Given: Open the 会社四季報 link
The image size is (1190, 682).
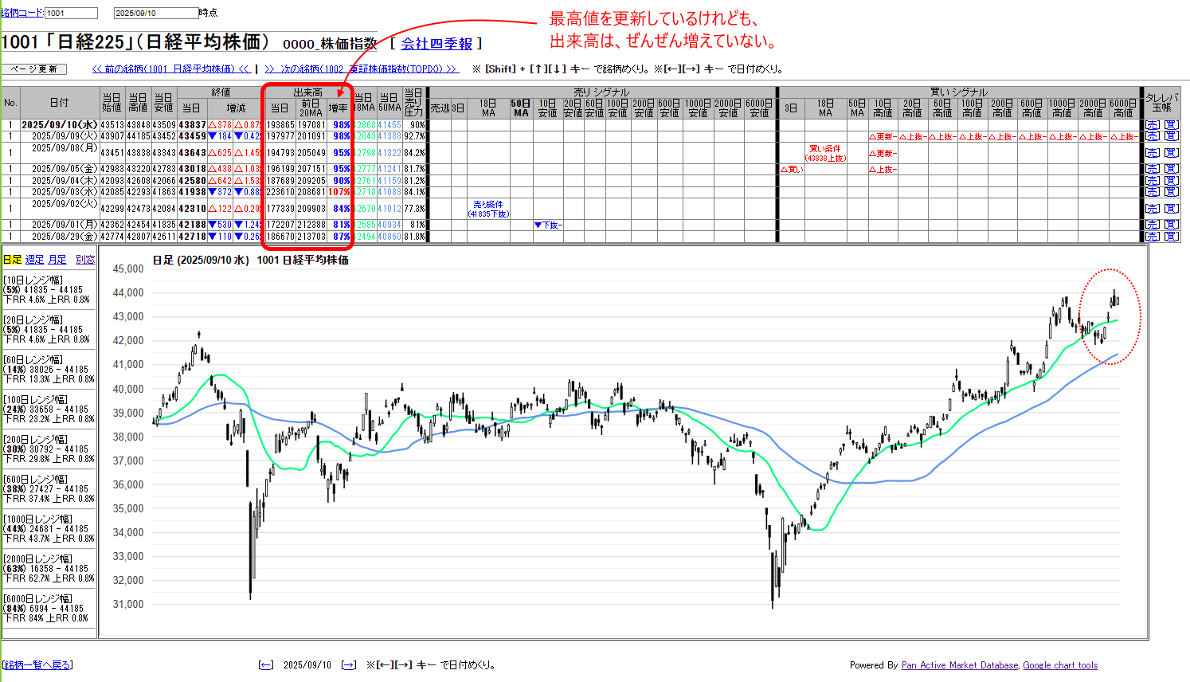Looking at the screenshot, I should coord(436,44).
